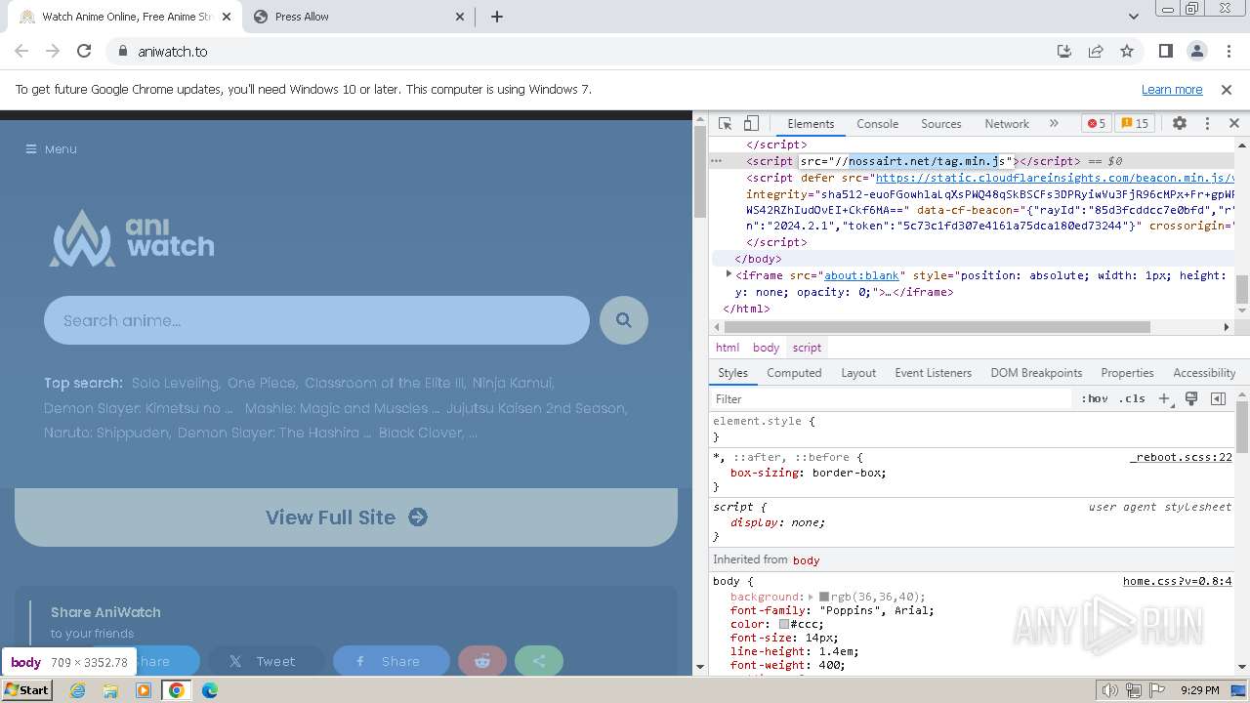The width and height of the screenshot is (1250, 703).
Task: Switch to the Console tab
Action: pyautogui.click(x=877, y=124)
